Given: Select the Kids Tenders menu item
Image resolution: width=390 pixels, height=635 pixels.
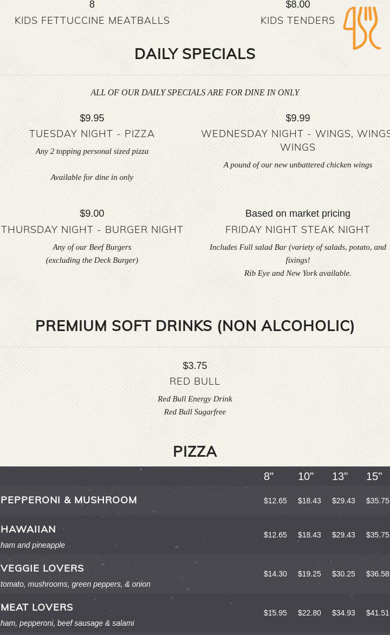Looking at the screenshot, I should [x=297, y=21].
